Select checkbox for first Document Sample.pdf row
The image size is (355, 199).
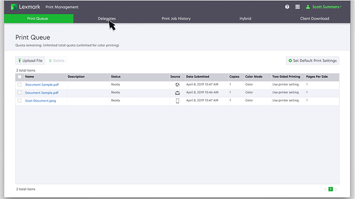tap(20, 85)
